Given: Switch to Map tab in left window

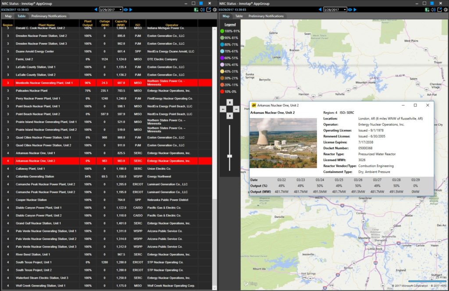Looking at the screenshot, I should [8, 16].
